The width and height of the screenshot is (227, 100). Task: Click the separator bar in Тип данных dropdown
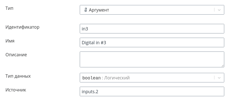214,78
